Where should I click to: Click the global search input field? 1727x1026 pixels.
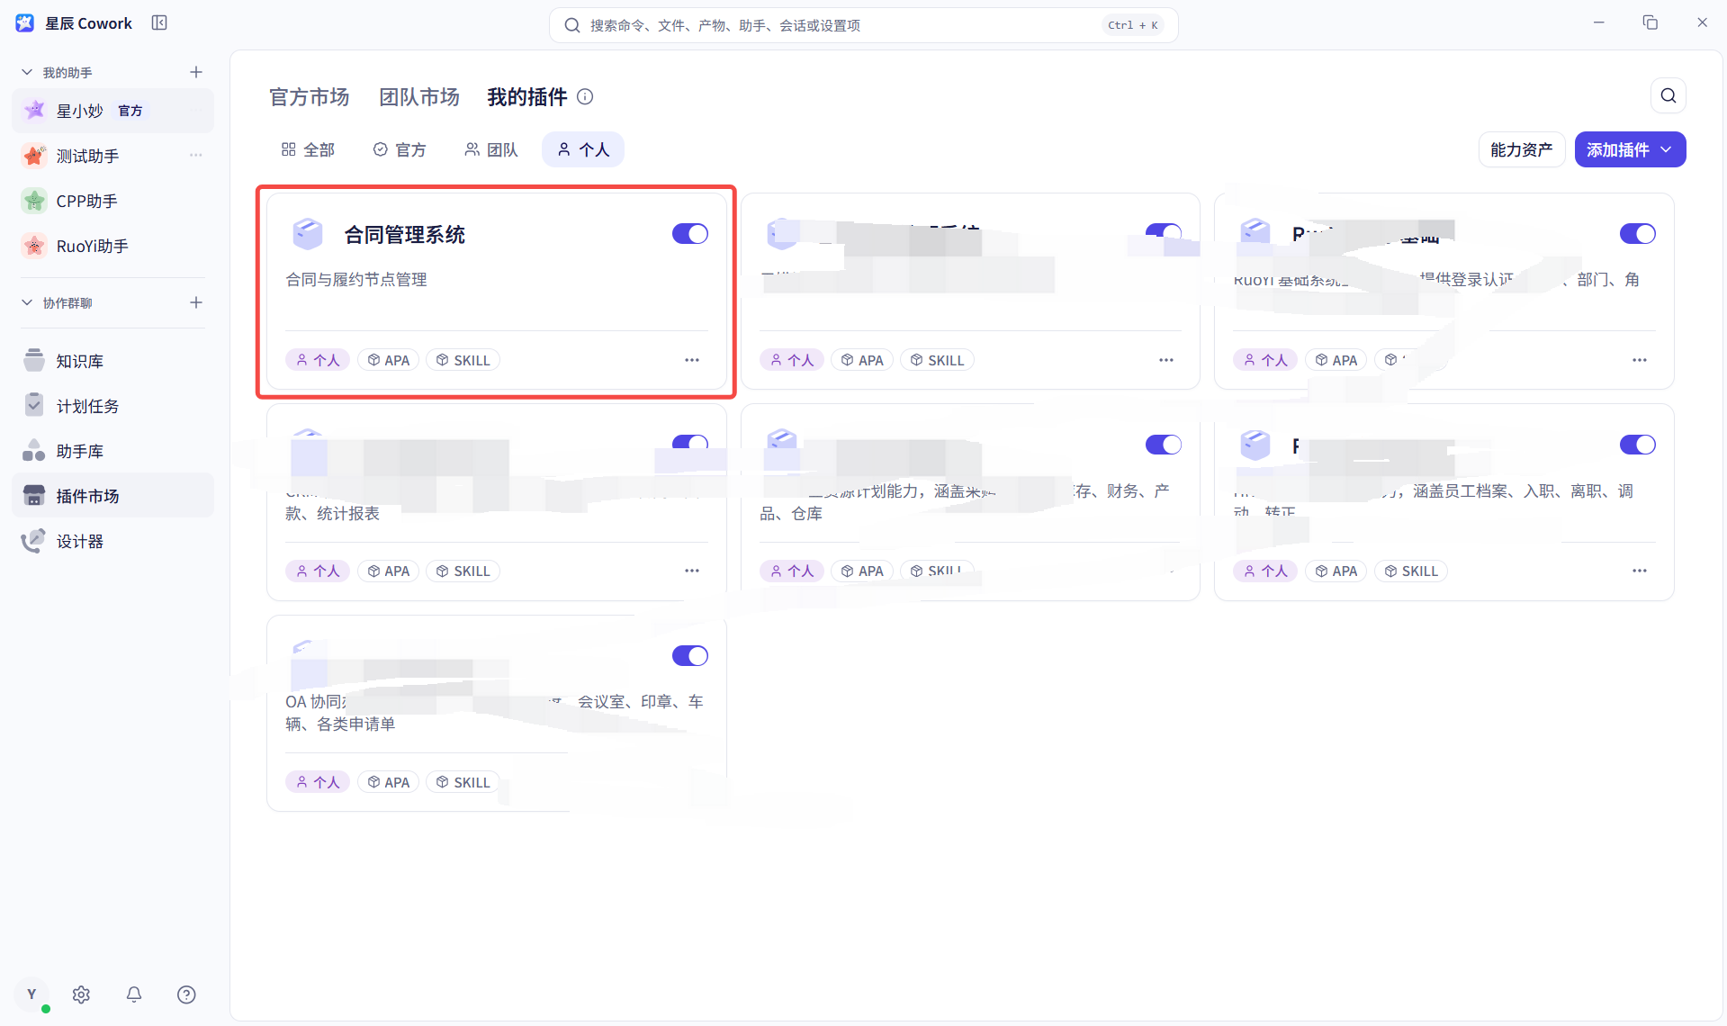tap(863, 25)
